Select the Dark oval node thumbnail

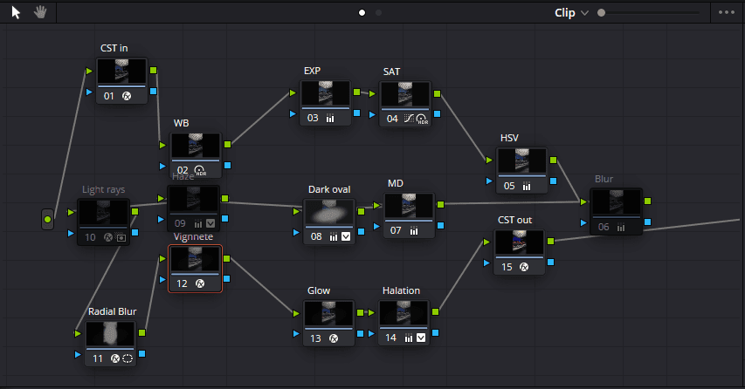tap(329, 212)
